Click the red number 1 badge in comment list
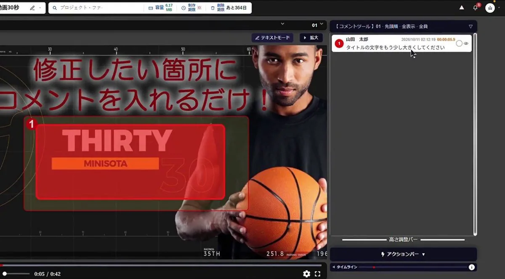 339,44
